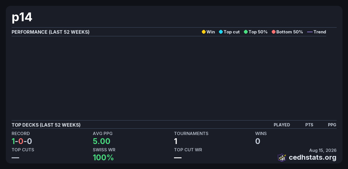348x169 pixels.
Task: Click the 100% Swiss WR value
Action: point(103,158)
